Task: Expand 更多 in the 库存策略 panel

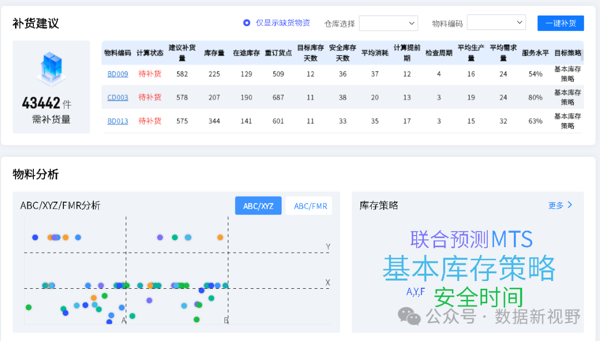Action: click(559, 205)
